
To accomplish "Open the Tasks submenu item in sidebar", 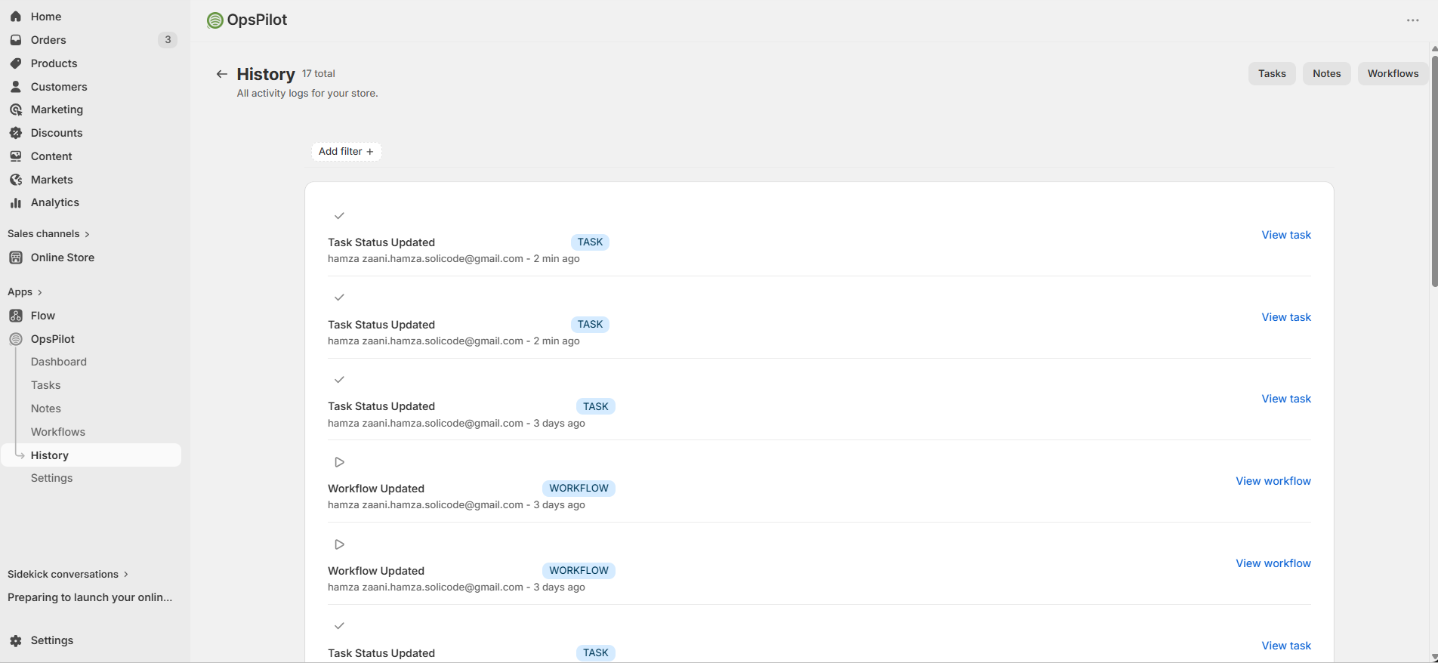I will click(x=46, y=385).
